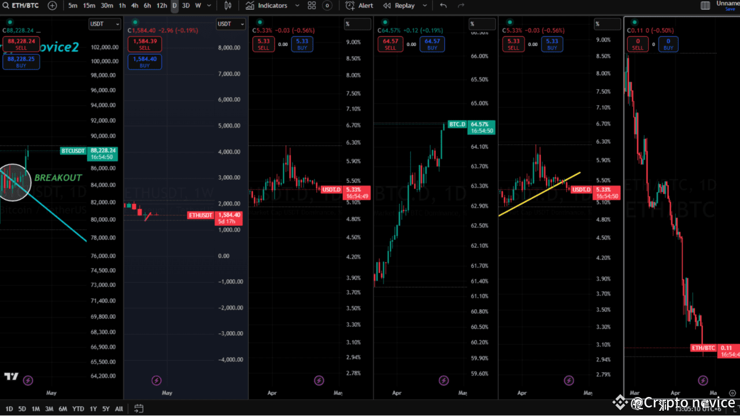
Task: Click the SELL 88,228.24 button
Action: (x=21, y=44)
